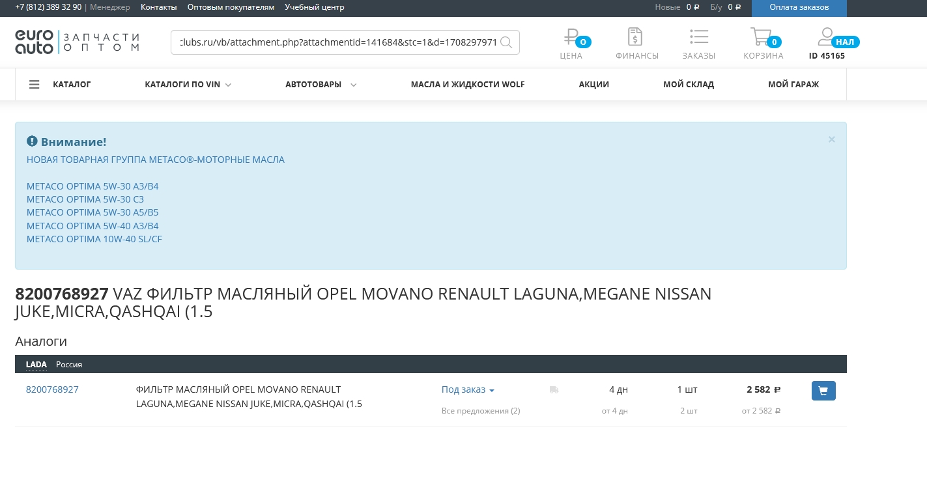The width and height of the screenshot is (927, 478).
Task: Open the Цена ruble icon
Action: (571, 37)
